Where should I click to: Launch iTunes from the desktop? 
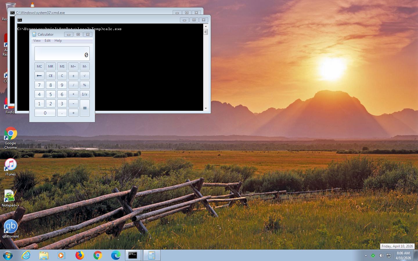10,165
